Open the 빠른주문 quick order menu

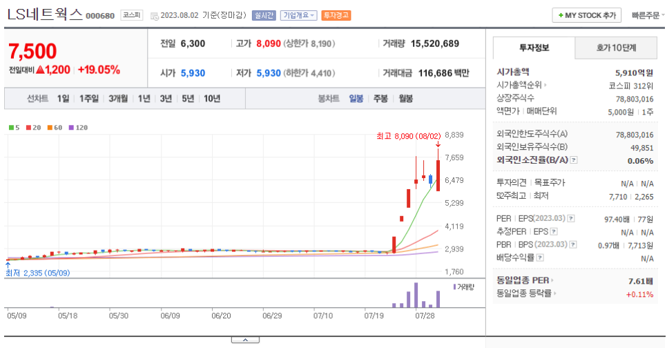648,15
